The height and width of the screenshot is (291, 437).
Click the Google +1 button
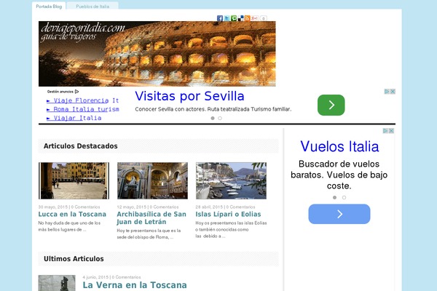point(255,18)
